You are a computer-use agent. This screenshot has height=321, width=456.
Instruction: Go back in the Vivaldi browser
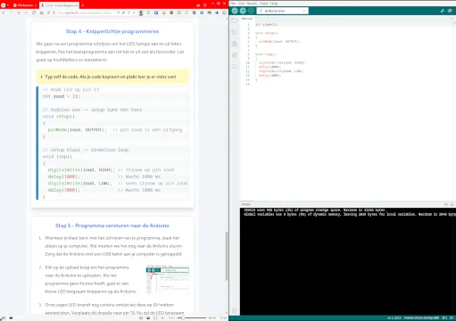(4, 12)
